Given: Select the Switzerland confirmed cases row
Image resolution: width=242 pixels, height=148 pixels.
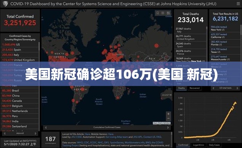Looking at the screenshot, I should tap(20, 126).
